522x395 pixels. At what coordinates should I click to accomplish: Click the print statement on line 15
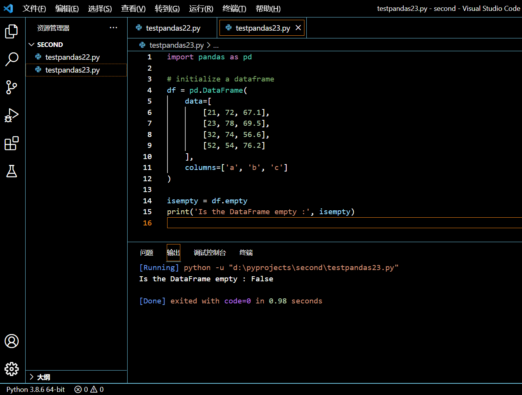point(261,212)
